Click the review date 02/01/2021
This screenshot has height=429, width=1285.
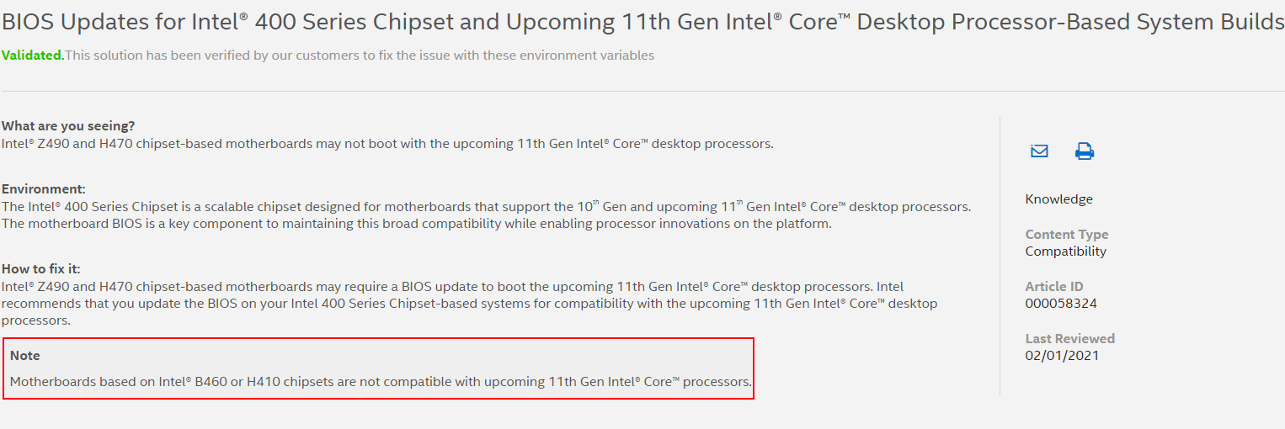(x=1062, y=356)
